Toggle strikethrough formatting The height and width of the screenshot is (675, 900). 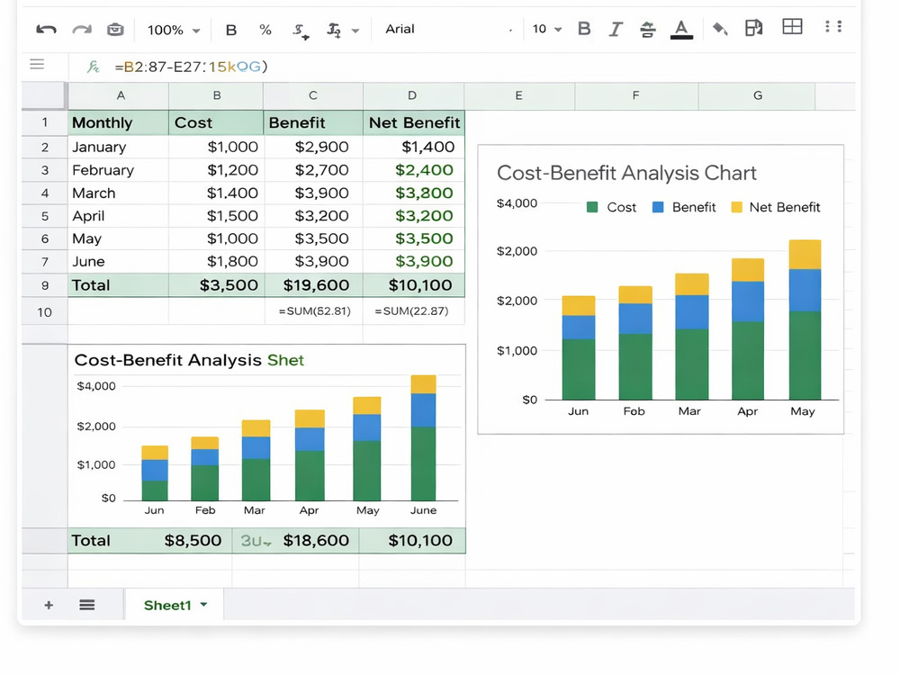pyautogui.click(x=647, y=30)
